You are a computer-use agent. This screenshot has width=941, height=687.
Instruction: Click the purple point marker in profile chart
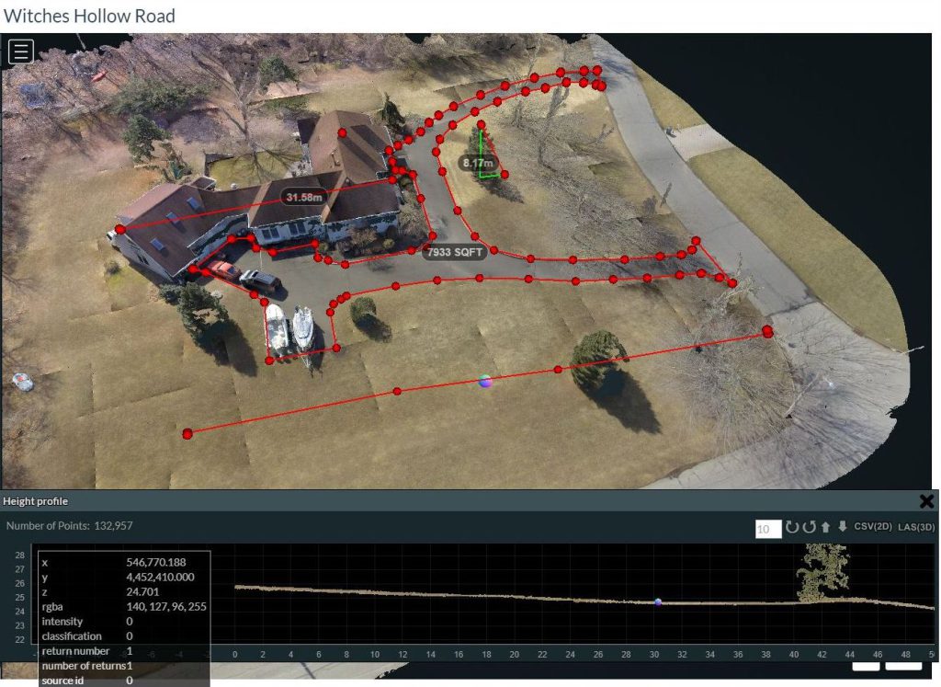658,601
